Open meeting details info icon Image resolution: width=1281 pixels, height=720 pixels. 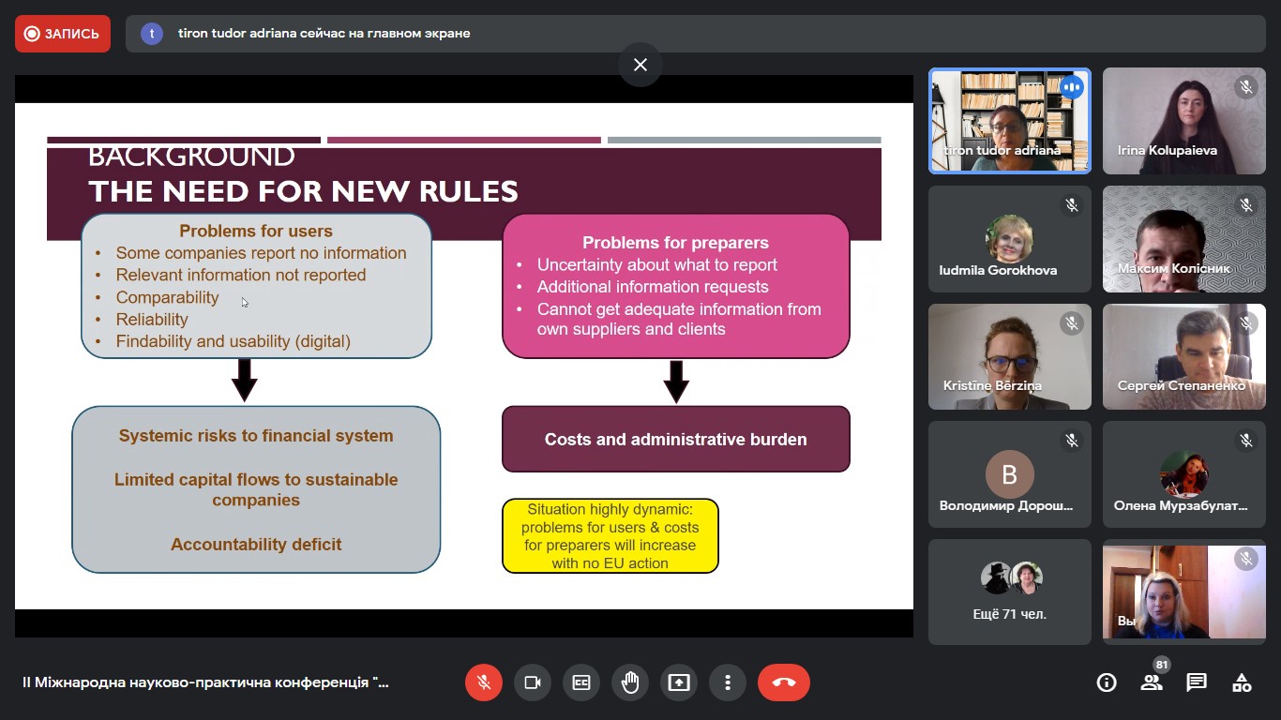coord(1107,682)
